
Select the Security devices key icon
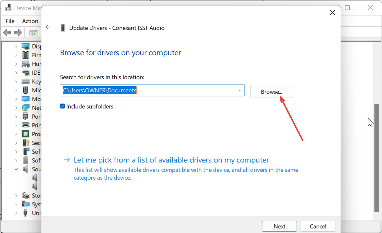26,143
